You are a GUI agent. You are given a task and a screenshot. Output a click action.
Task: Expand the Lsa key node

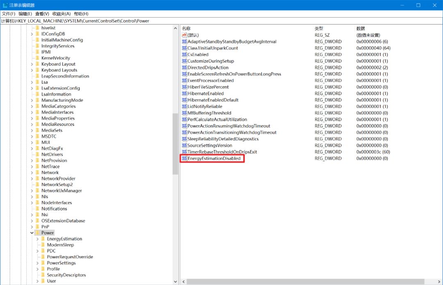[32, 82]
